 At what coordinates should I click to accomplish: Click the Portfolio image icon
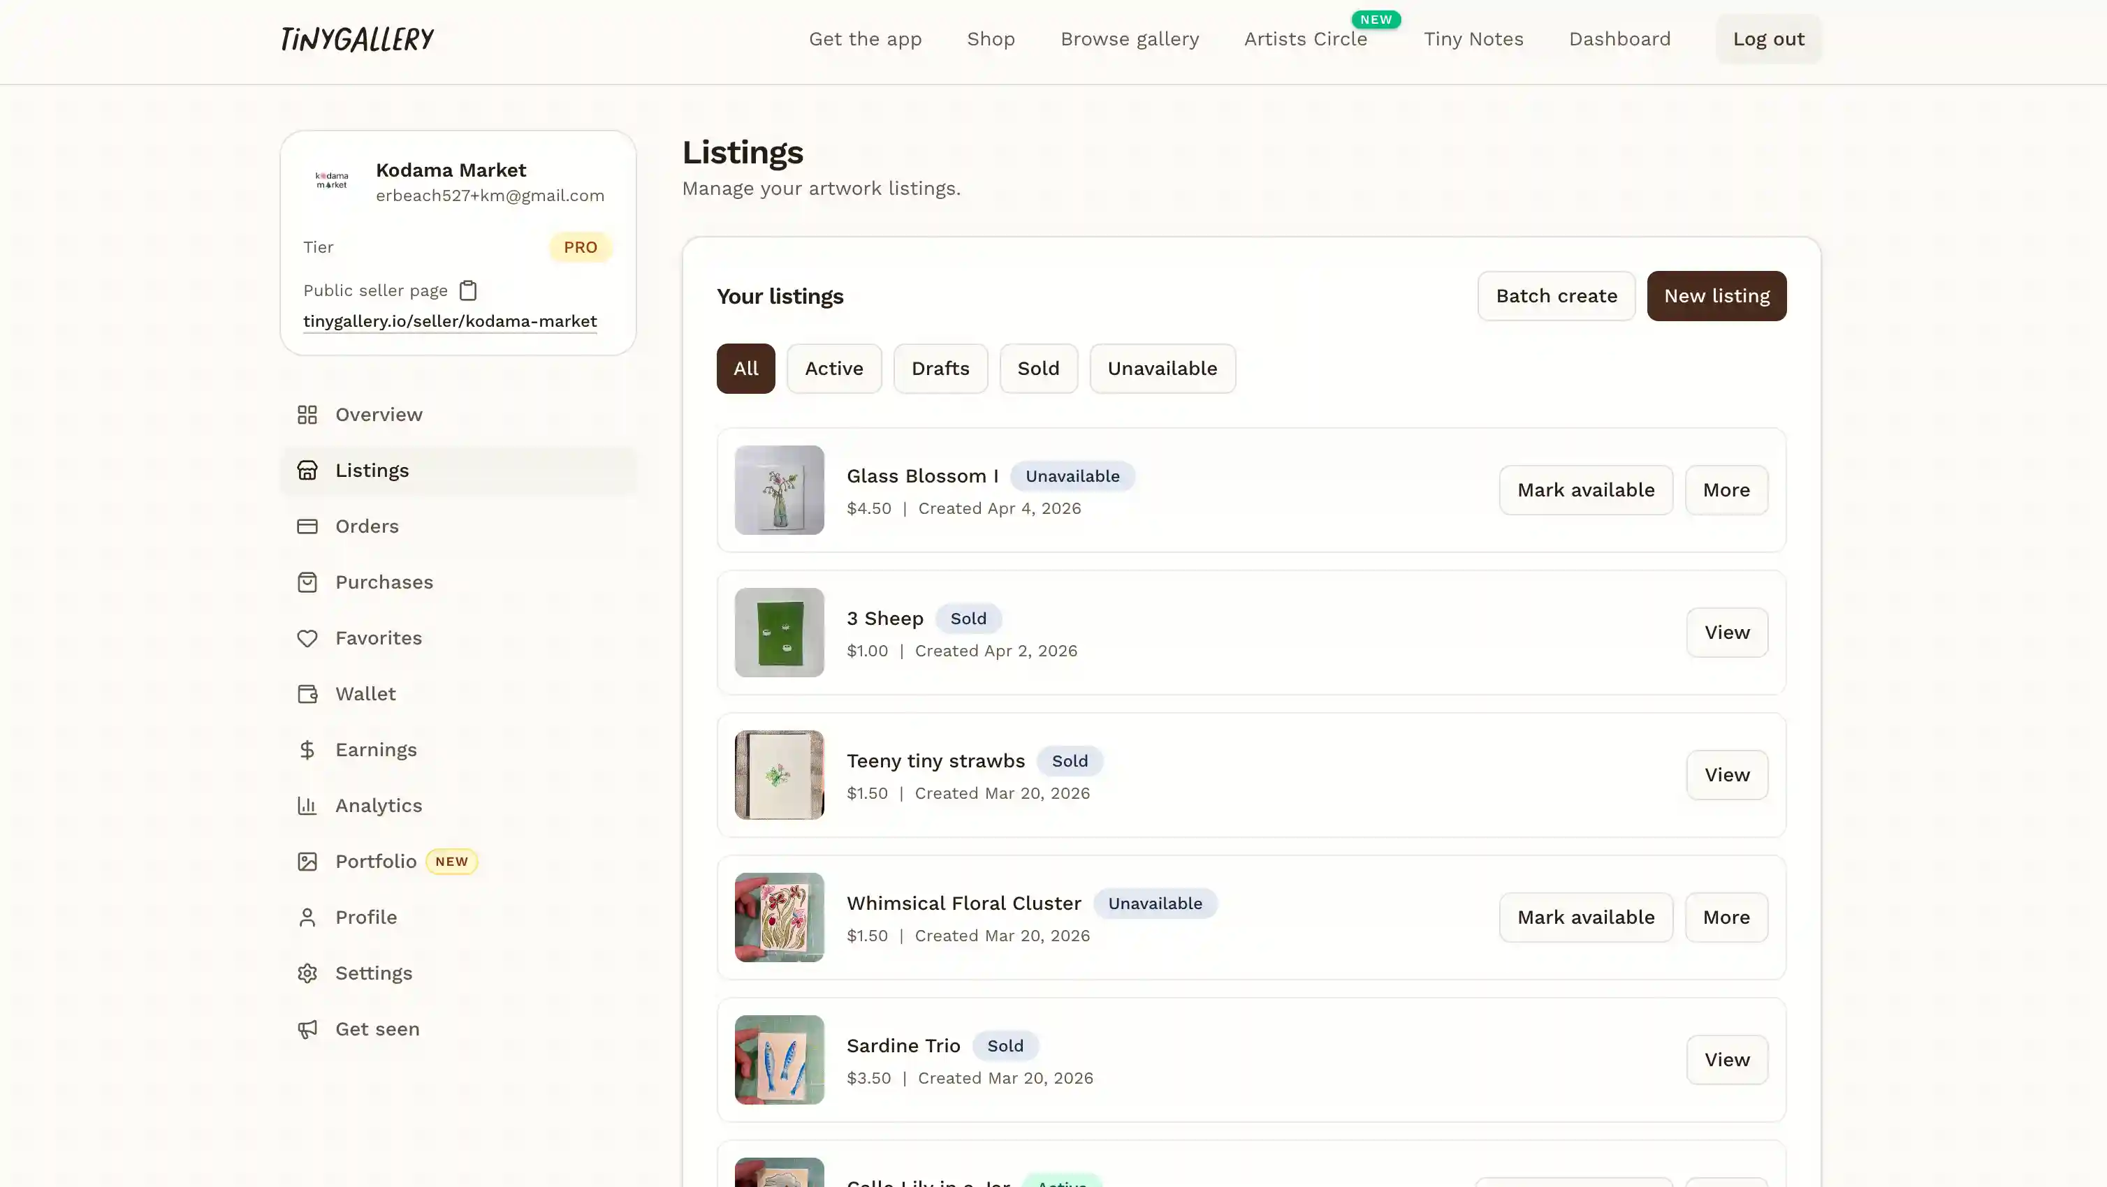coord(307,861)
